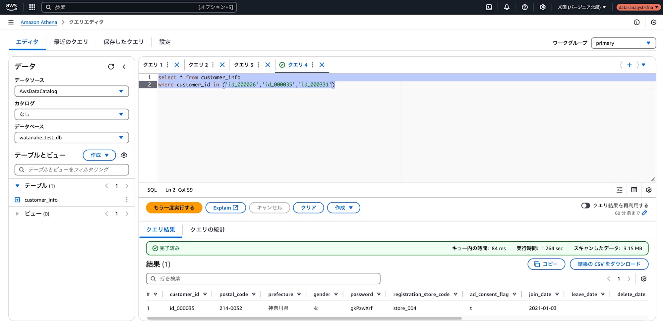Open the catalog なし dropdown
The image size is (663, 333).
[x=72, y=114]
